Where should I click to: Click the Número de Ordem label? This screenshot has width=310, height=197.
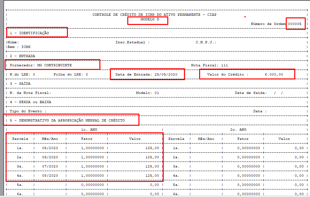click(x=268, y=24)
